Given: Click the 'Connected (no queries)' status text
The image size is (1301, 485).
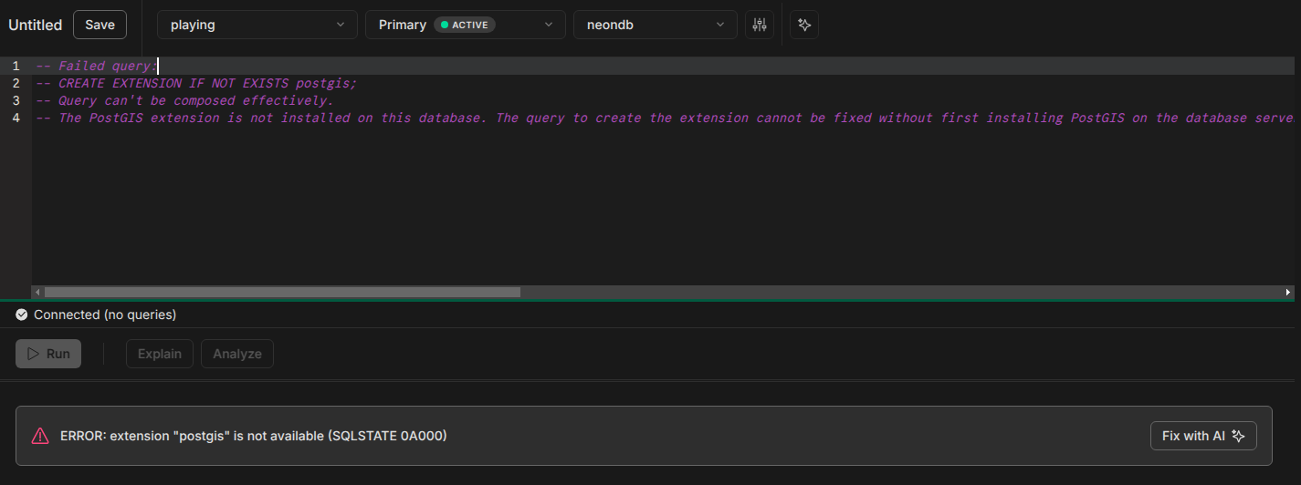Looking at the screenshot, I should [105, 315].
